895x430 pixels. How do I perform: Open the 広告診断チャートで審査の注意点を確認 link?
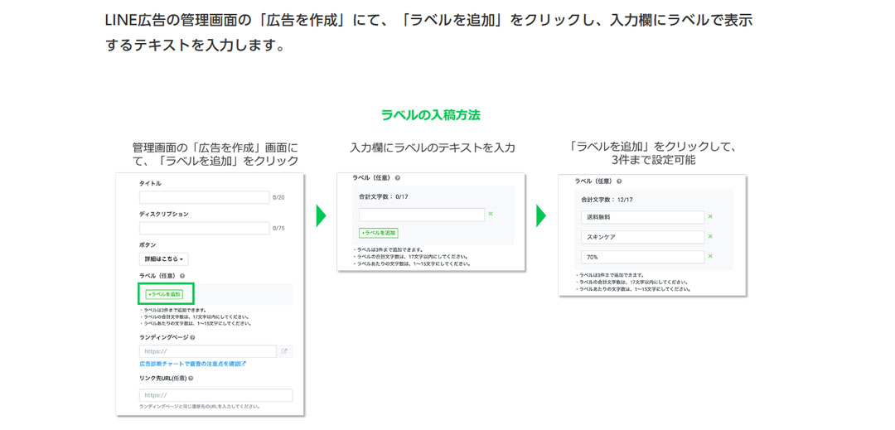tap(192, 363)
